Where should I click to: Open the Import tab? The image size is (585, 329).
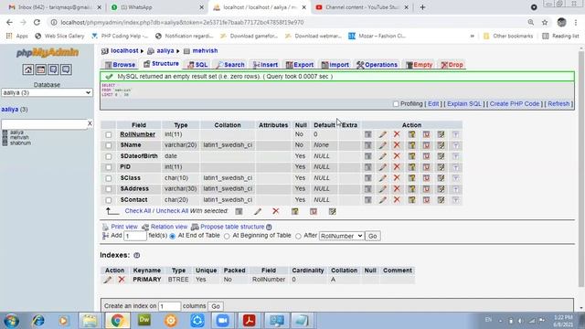coord(335,65)
